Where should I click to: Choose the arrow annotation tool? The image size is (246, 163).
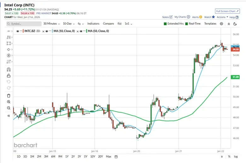[9, 49]
